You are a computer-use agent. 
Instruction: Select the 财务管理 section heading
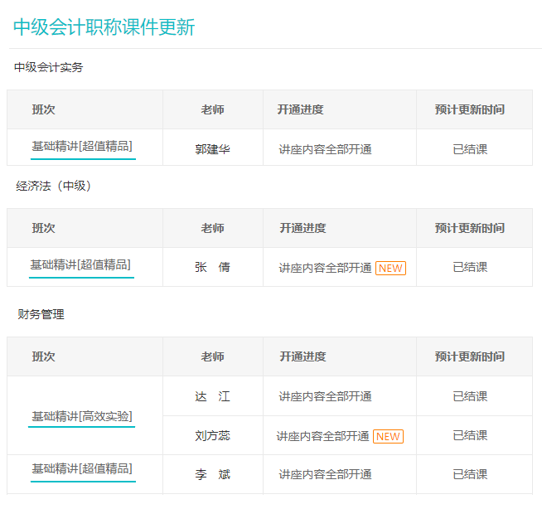(x=41, y=314)
